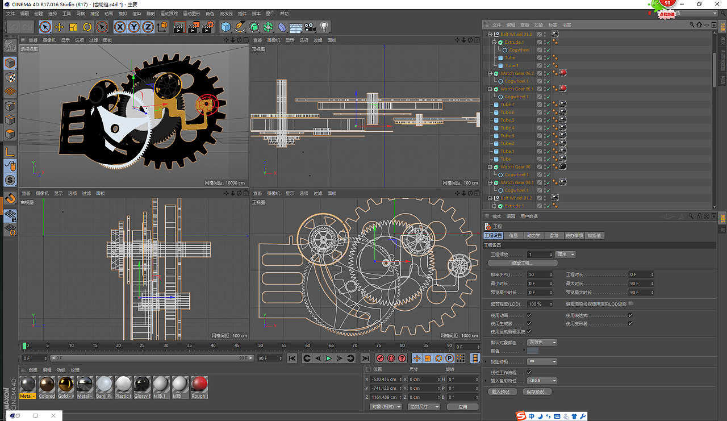Open render settings gear clapperboard

(208, 27)
